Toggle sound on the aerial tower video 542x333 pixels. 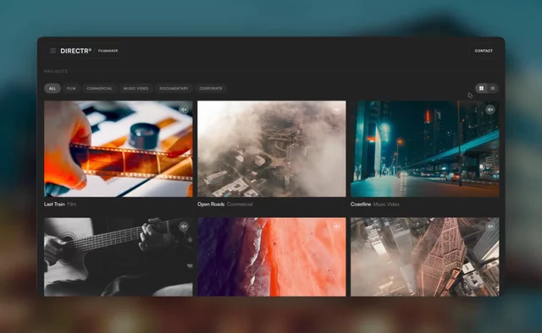490,227
